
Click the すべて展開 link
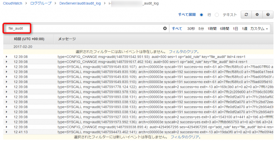coord(187,15)
